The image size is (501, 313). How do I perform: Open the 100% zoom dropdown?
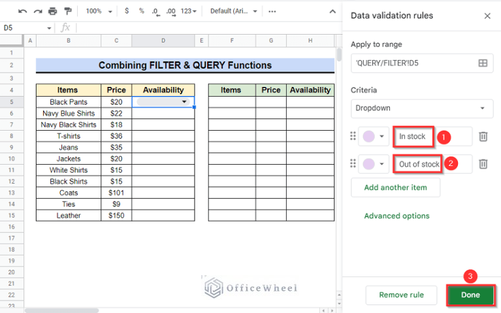point(99,11)
